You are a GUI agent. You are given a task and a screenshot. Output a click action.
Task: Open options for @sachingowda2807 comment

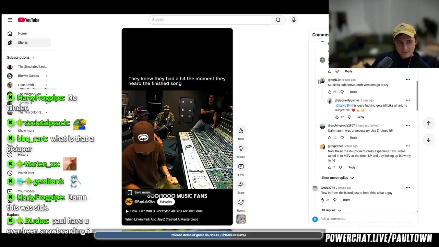[408, 125]
